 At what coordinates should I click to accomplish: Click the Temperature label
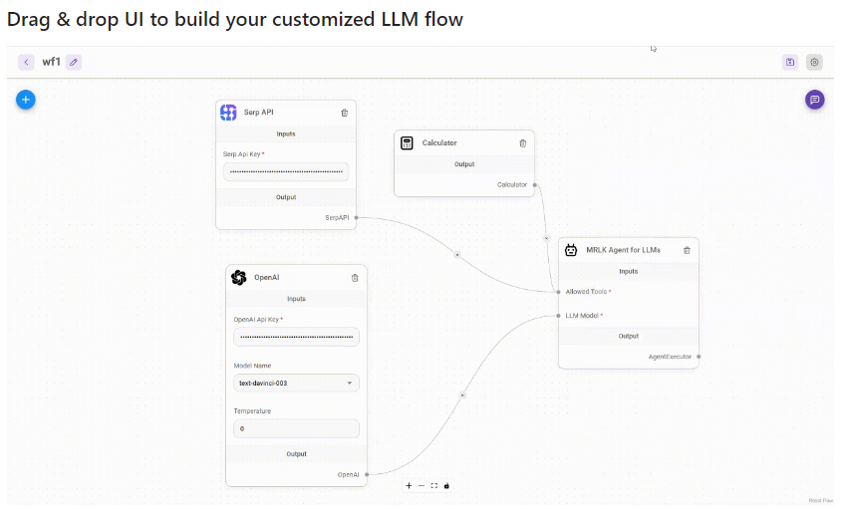point(252,411)
